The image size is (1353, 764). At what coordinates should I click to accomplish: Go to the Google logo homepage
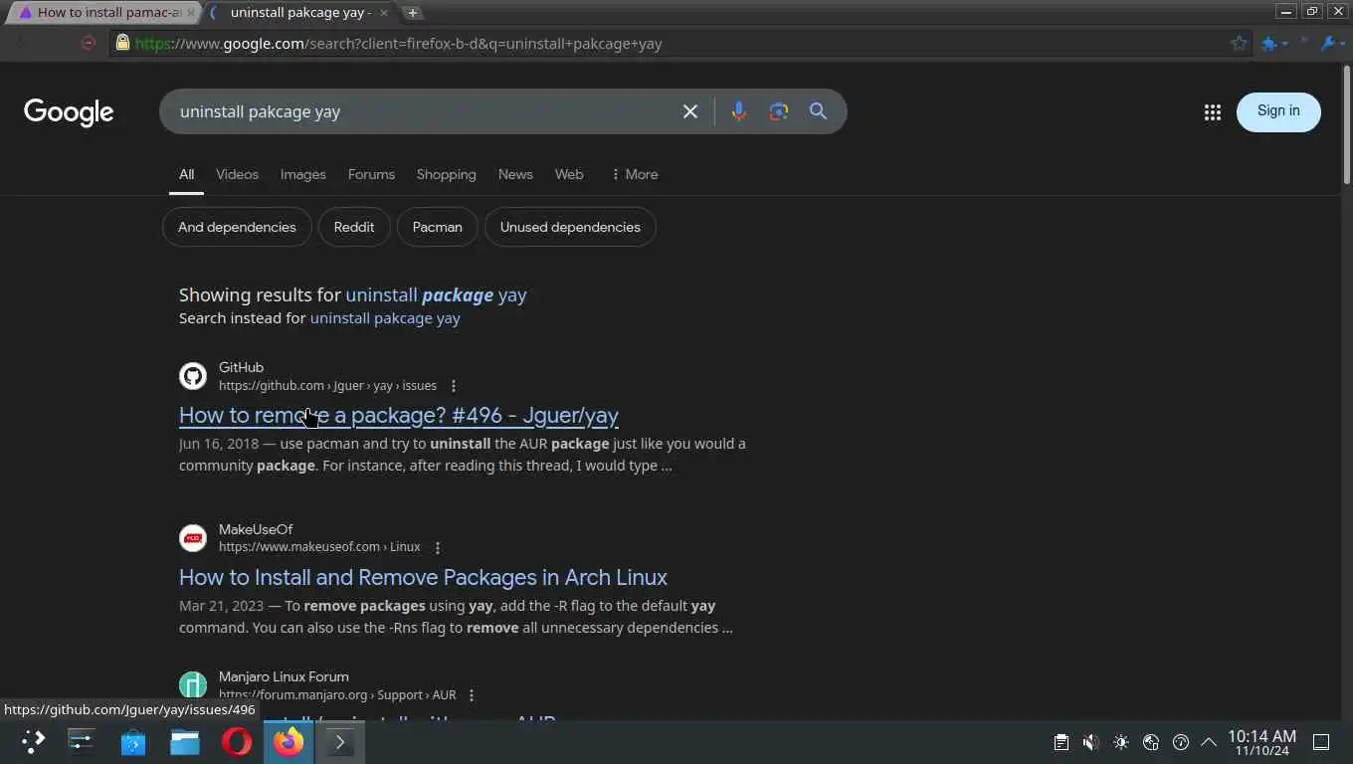tap(69, 112)
